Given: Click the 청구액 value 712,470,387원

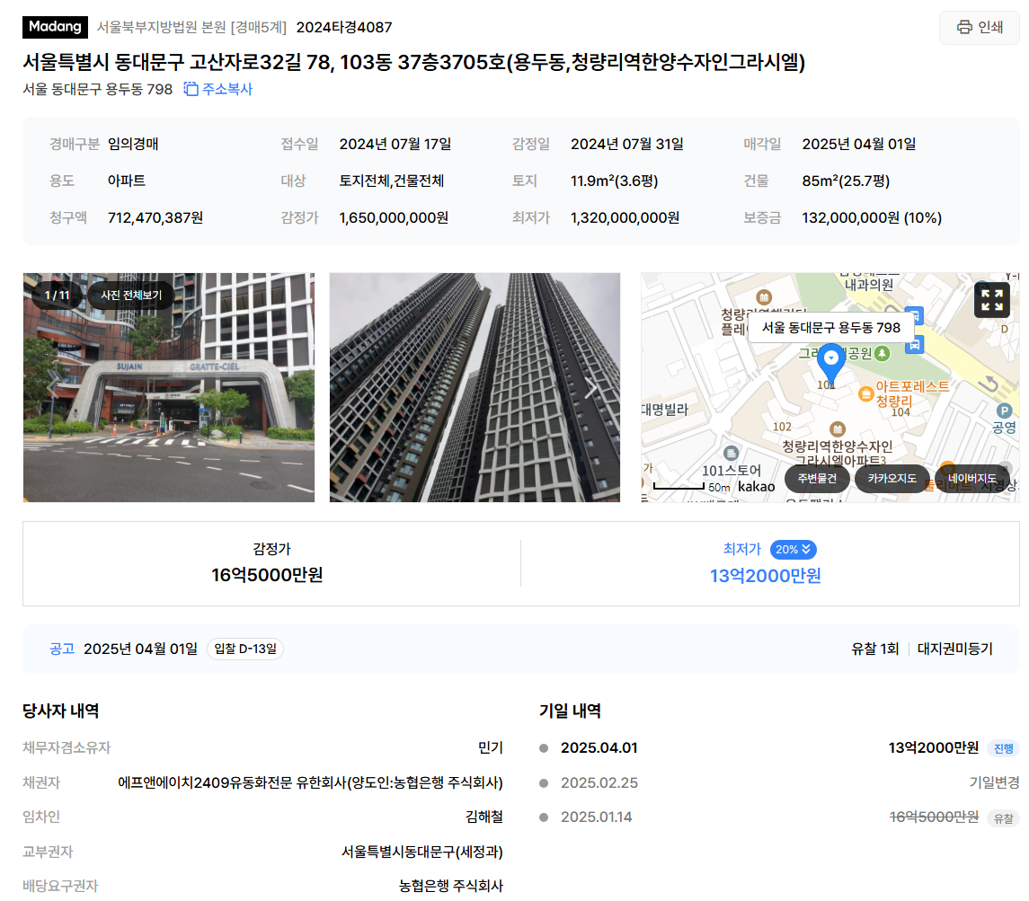Looking at the screenshot, I should pyautogui.click(x=155, y=217).
